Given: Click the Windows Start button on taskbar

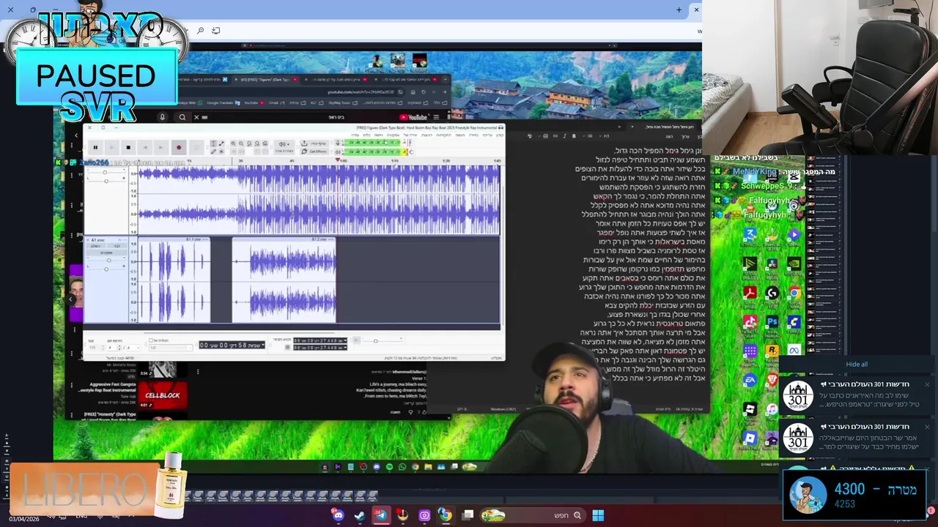Looking at the screenshot, I should [598, 516].
